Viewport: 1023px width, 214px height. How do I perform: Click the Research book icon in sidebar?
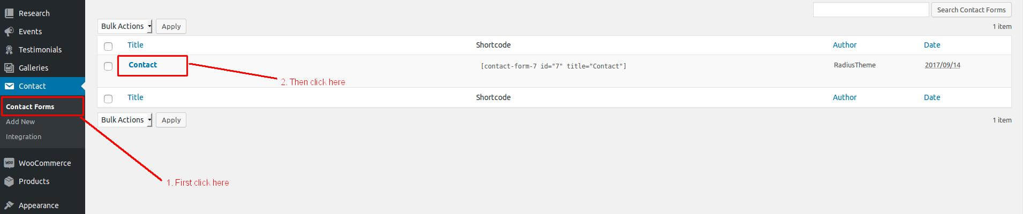coord(9,13)
